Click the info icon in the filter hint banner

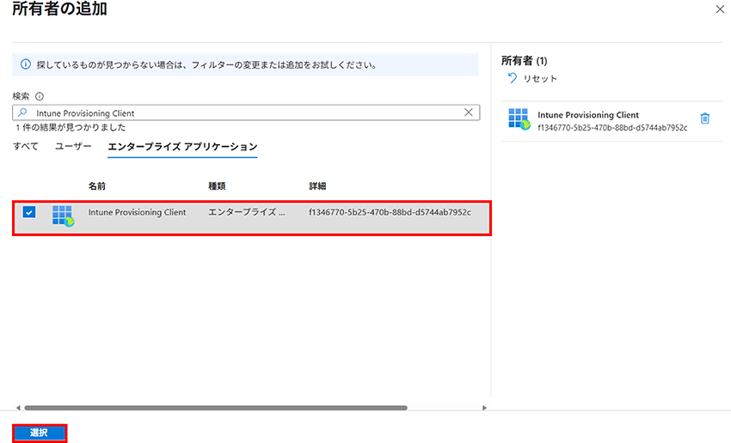pyautogui.click(x=26, y=64)
